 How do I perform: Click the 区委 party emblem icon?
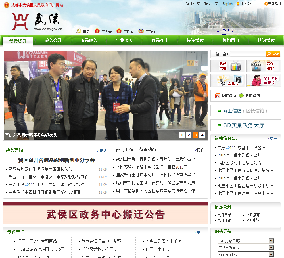click(x=79, y=31)
